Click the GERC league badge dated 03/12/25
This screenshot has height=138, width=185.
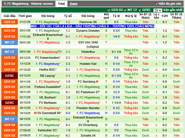9,76
